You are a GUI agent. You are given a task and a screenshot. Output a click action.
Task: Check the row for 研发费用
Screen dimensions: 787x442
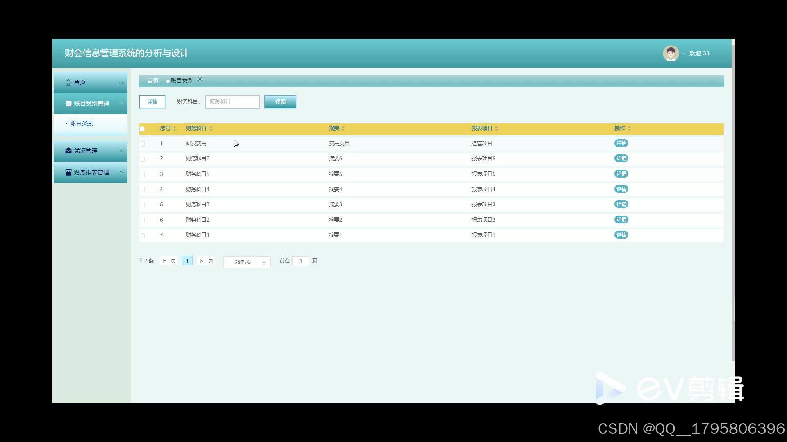pos(142,144)
